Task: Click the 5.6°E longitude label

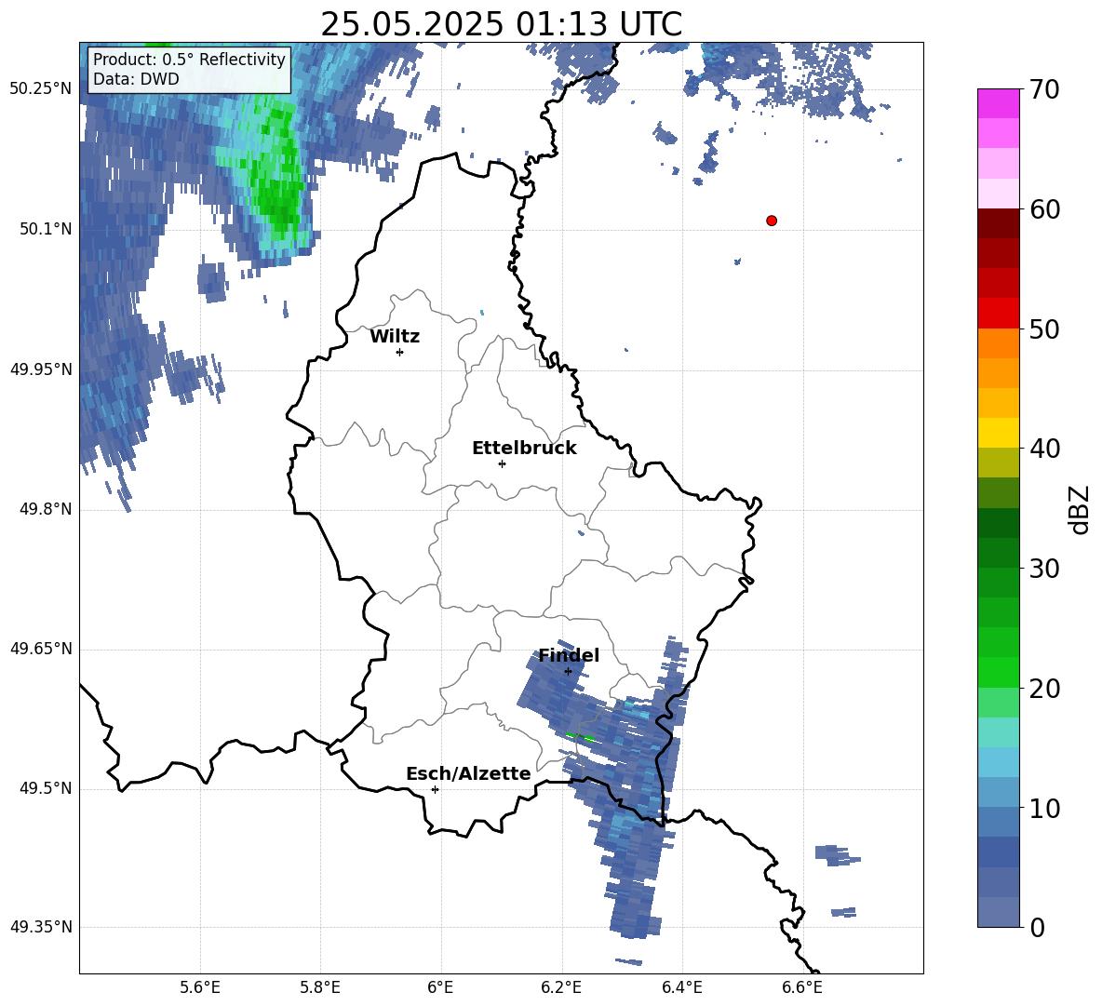Action: (x=200, y=988)
